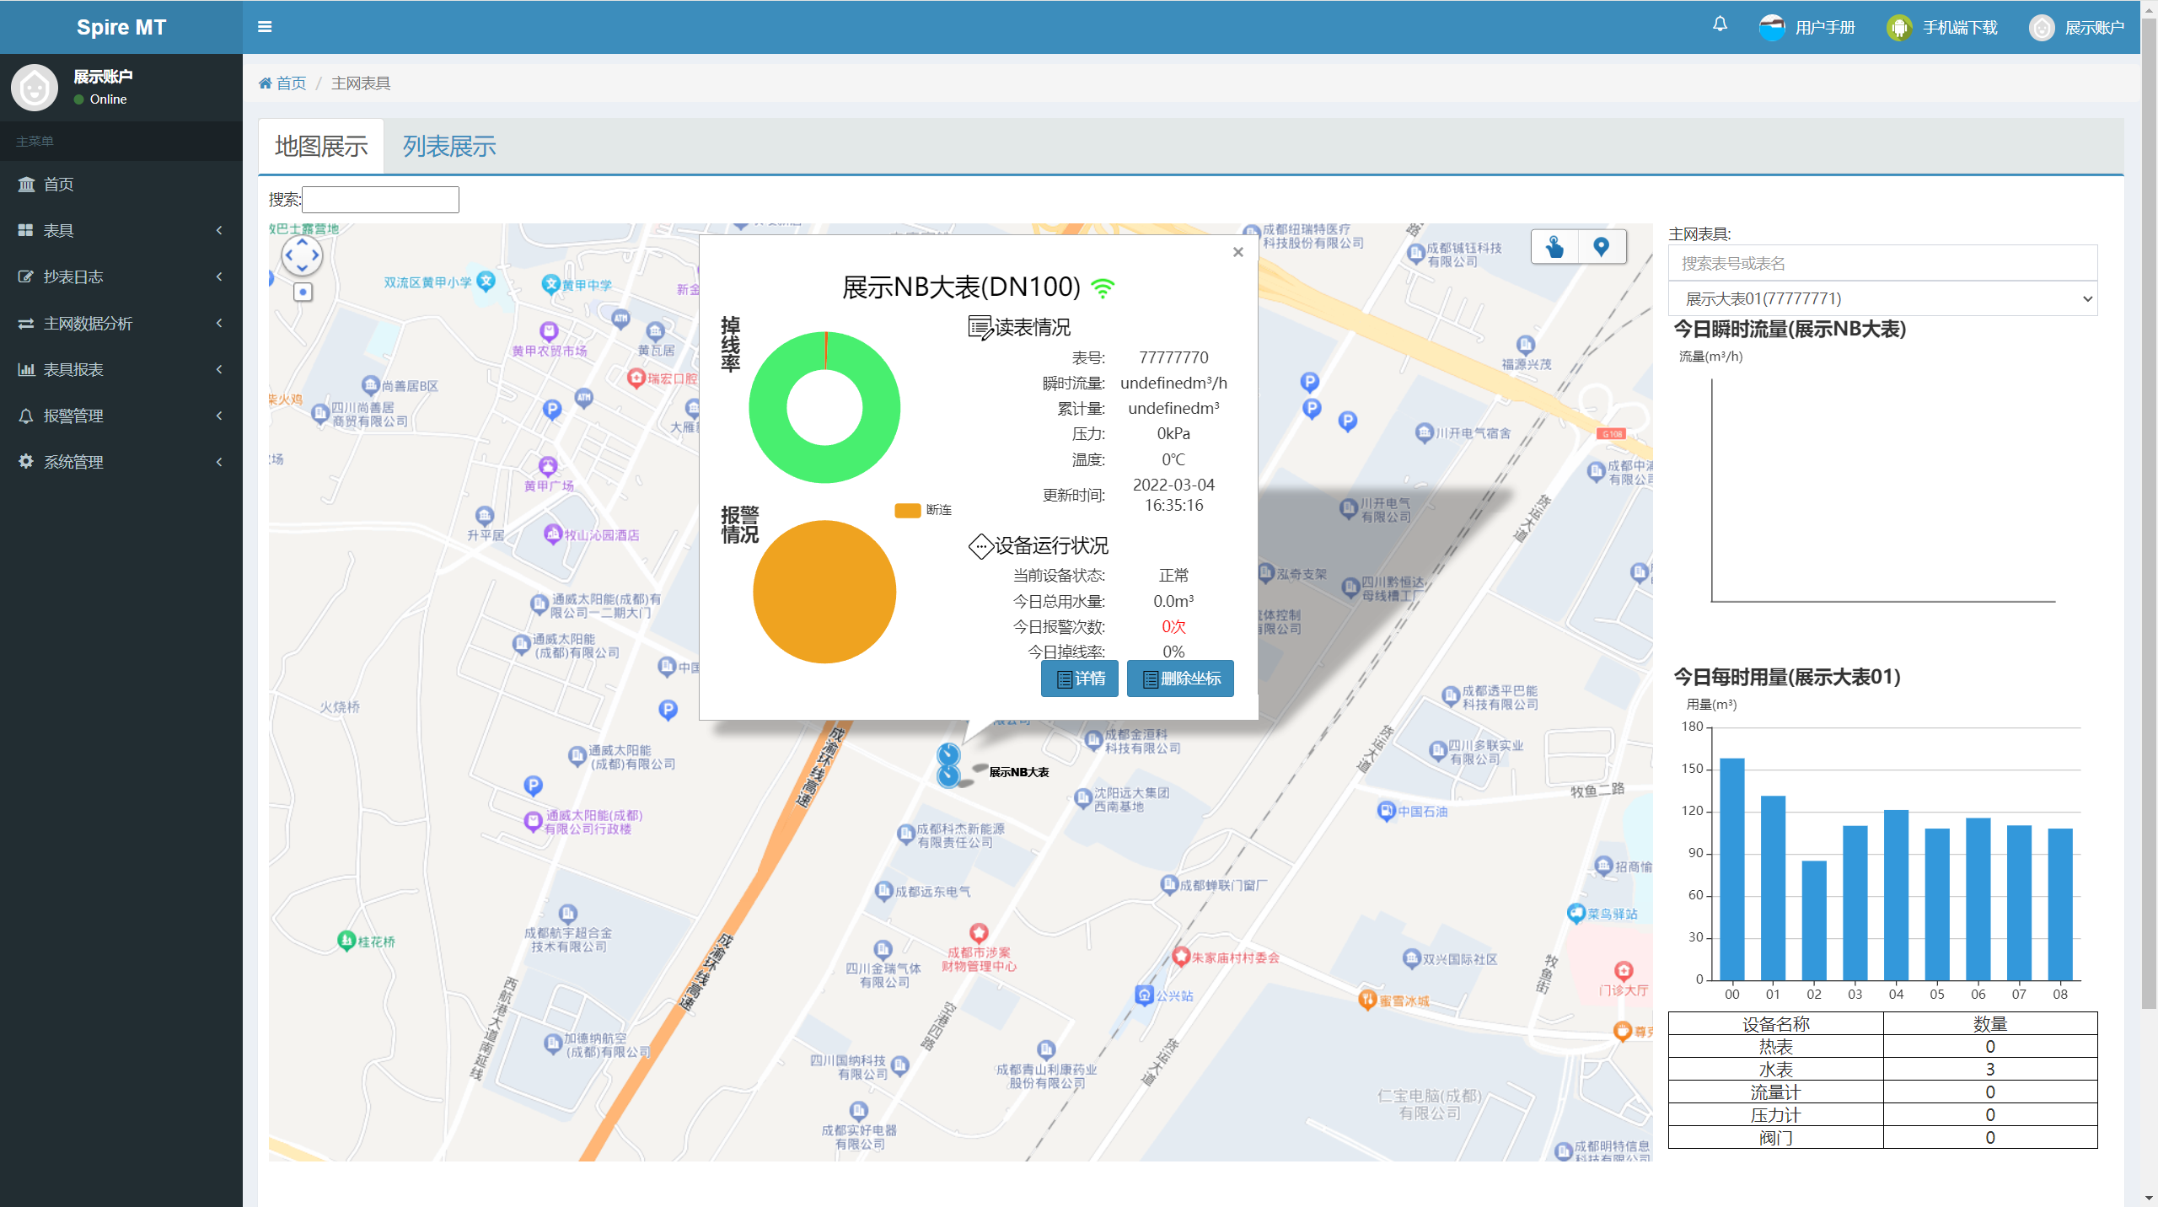The height and width of the screenshot is (1207, 2158).
Task: Click the map pan direction control
Action: tap(302, 255)
